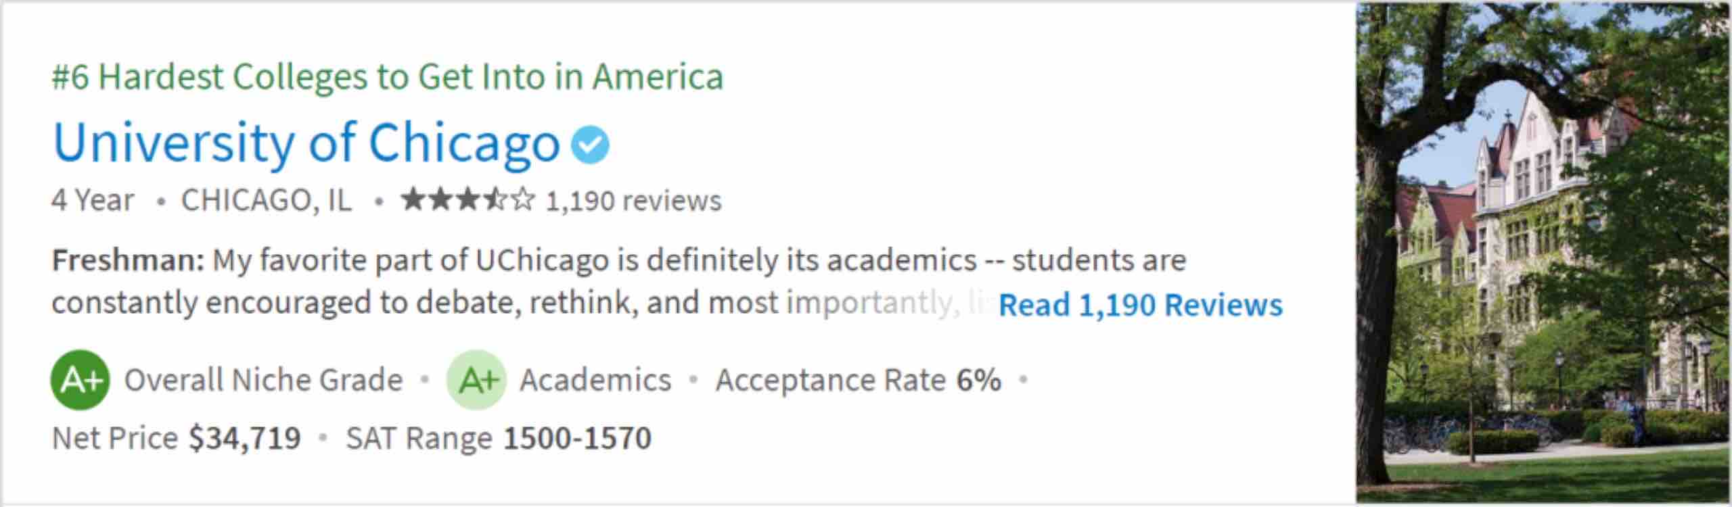Click the Freshman review excerpt text
Screen dimensions: 1732x507
tap(609, 281)
